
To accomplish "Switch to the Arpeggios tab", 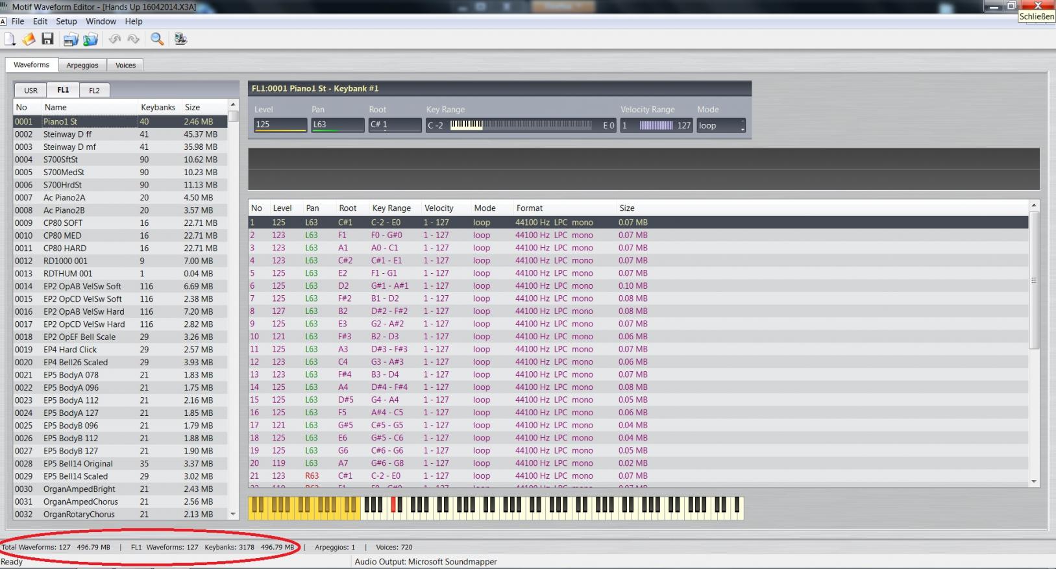I will (x=82, y=65).
